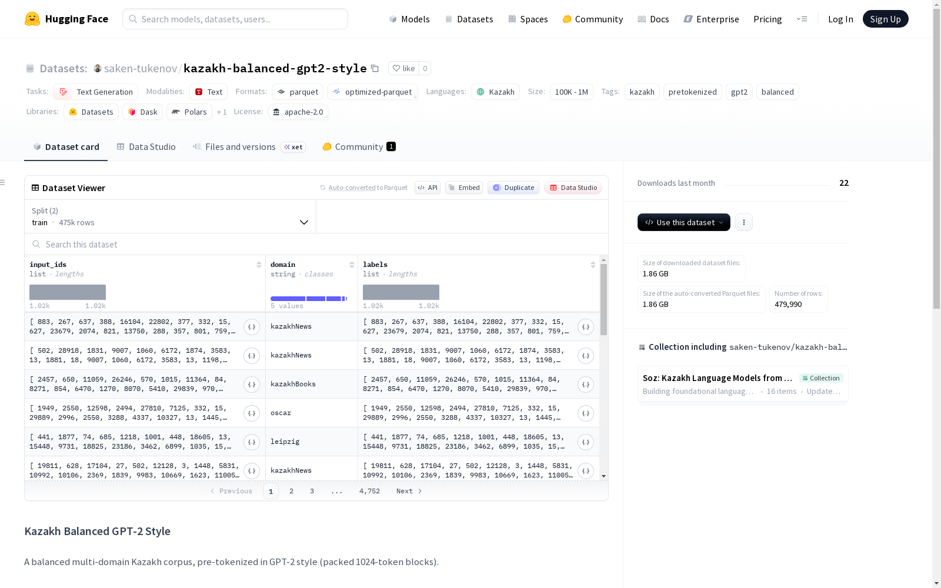
Task: Open Docs in the navigation
Action: 653,19
